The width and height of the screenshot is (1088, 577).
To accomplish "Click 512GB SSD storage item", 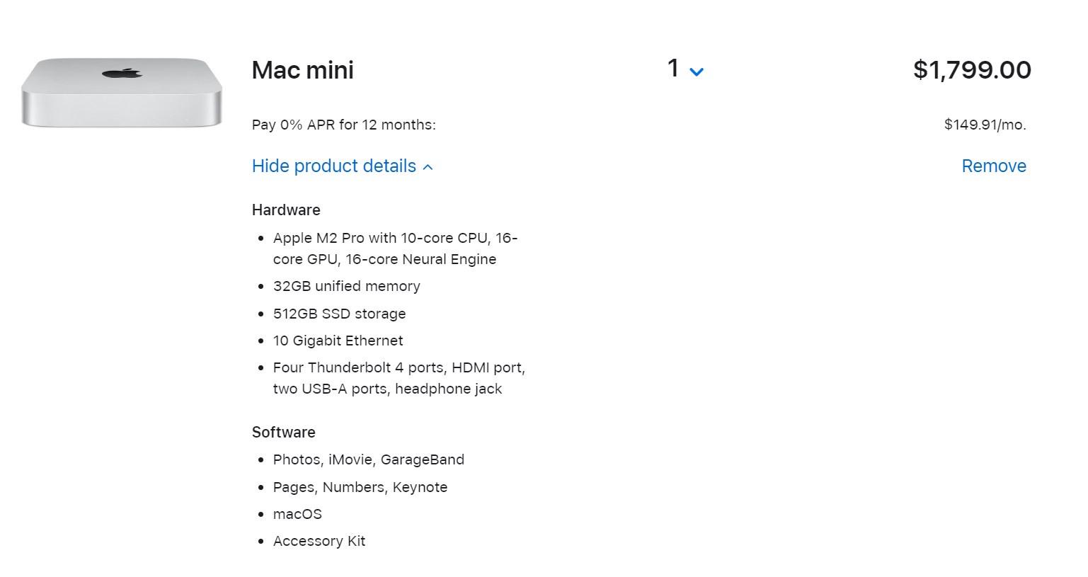I will pos(340,314).
